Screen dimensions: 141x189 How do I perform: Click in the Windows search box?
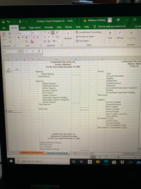tap(42, 161)
